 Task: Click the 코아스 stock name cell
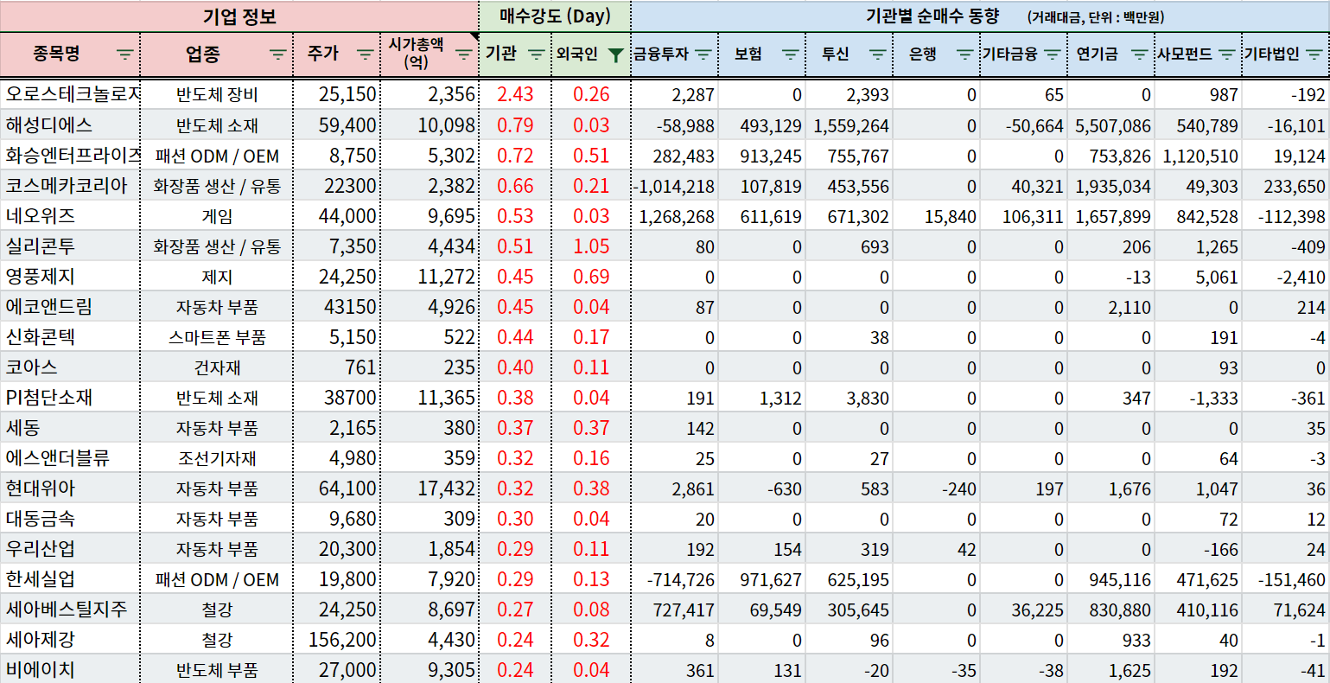pos(70,367)
